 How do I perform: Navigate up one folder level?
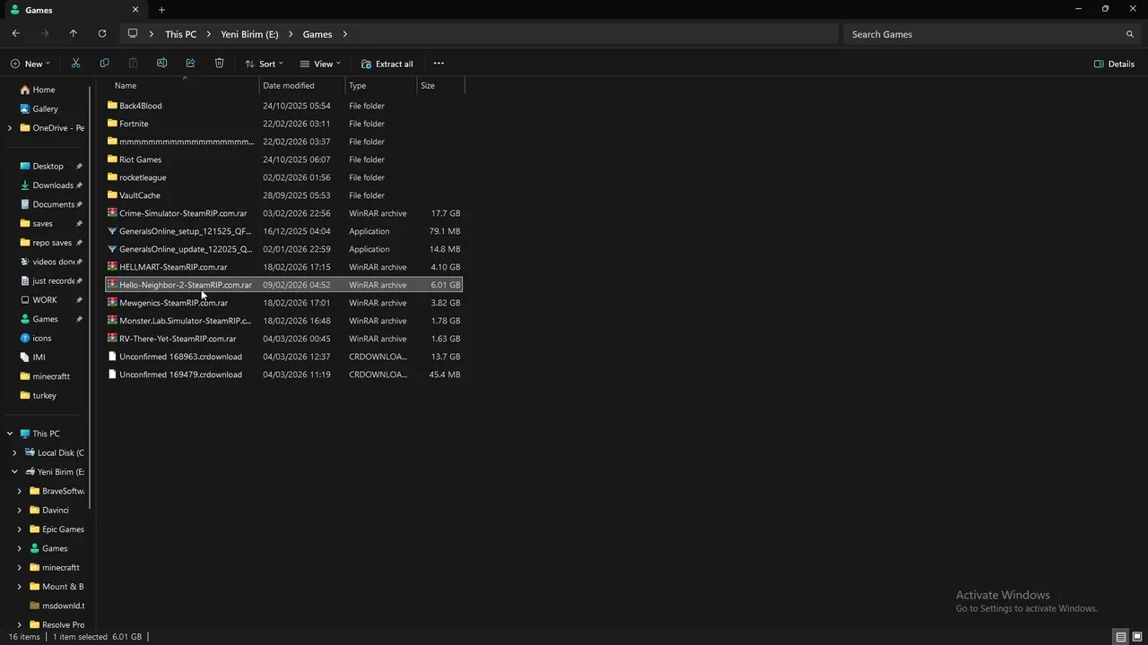(x=74, y=34)
